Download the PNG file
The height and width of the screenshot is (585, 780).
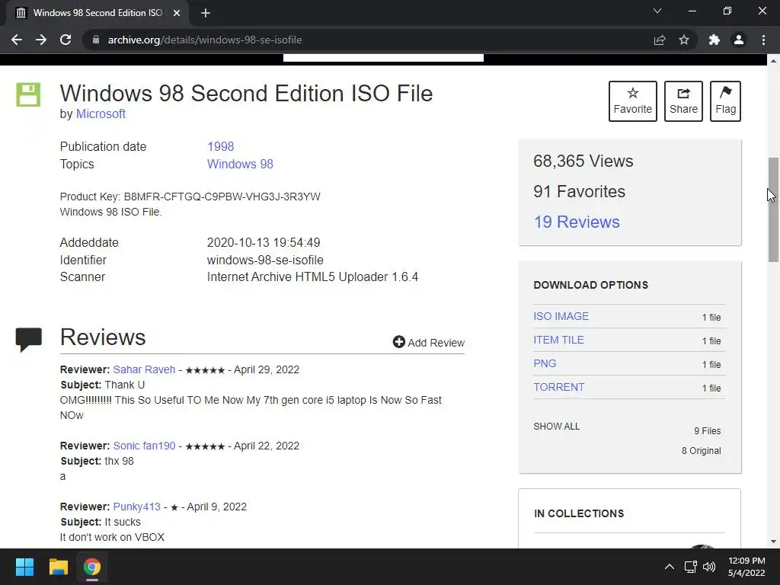point(545,363)
